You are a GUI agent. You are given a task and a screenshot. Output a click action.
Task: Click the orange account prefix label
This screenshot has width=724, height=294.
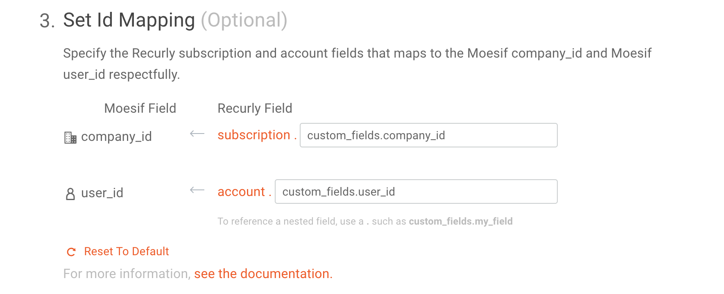tap(241, 192)
